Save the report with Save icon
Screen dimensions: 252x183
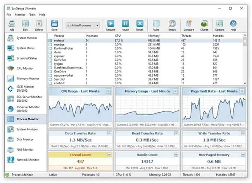pyautogui.click(x=55, y=25)
